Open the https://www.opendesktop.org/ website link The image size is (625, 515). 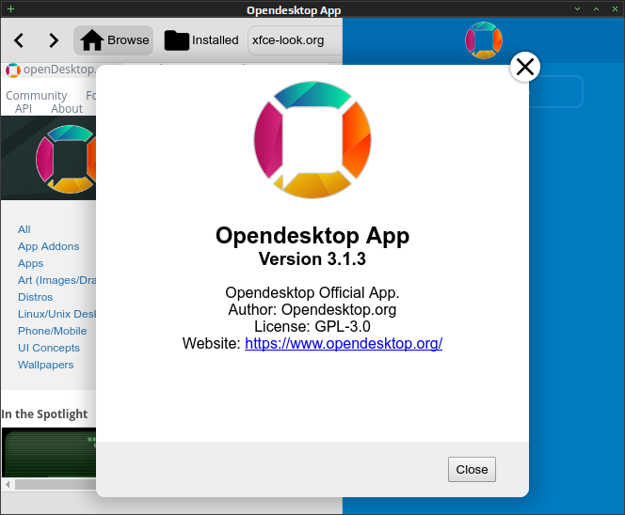pos(344,343)
